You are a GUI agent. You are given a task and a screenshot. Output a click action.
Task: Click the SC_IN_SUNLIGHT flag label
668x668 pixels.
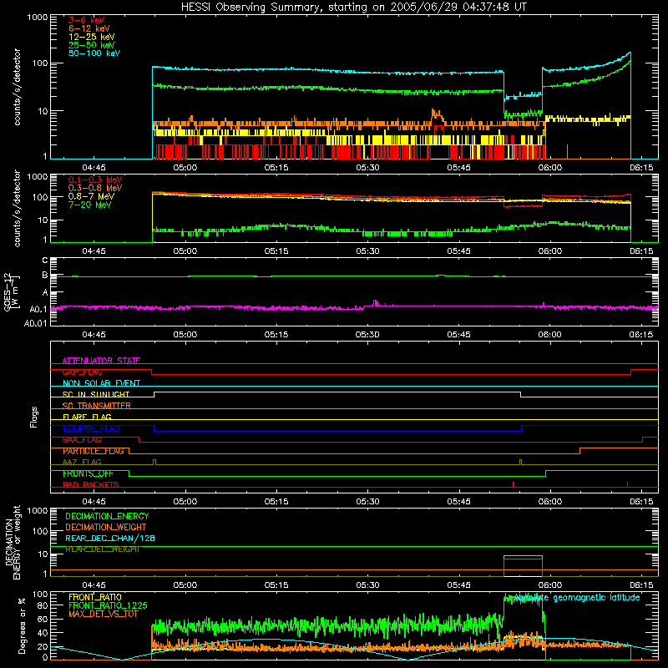click(x=96, y=394)
